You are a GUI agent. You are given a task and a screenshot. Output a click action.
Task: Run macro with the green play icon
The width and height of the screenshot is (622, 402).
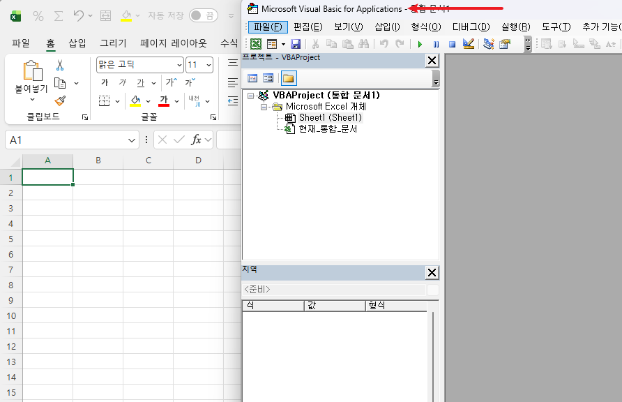(x=420, y=44)
